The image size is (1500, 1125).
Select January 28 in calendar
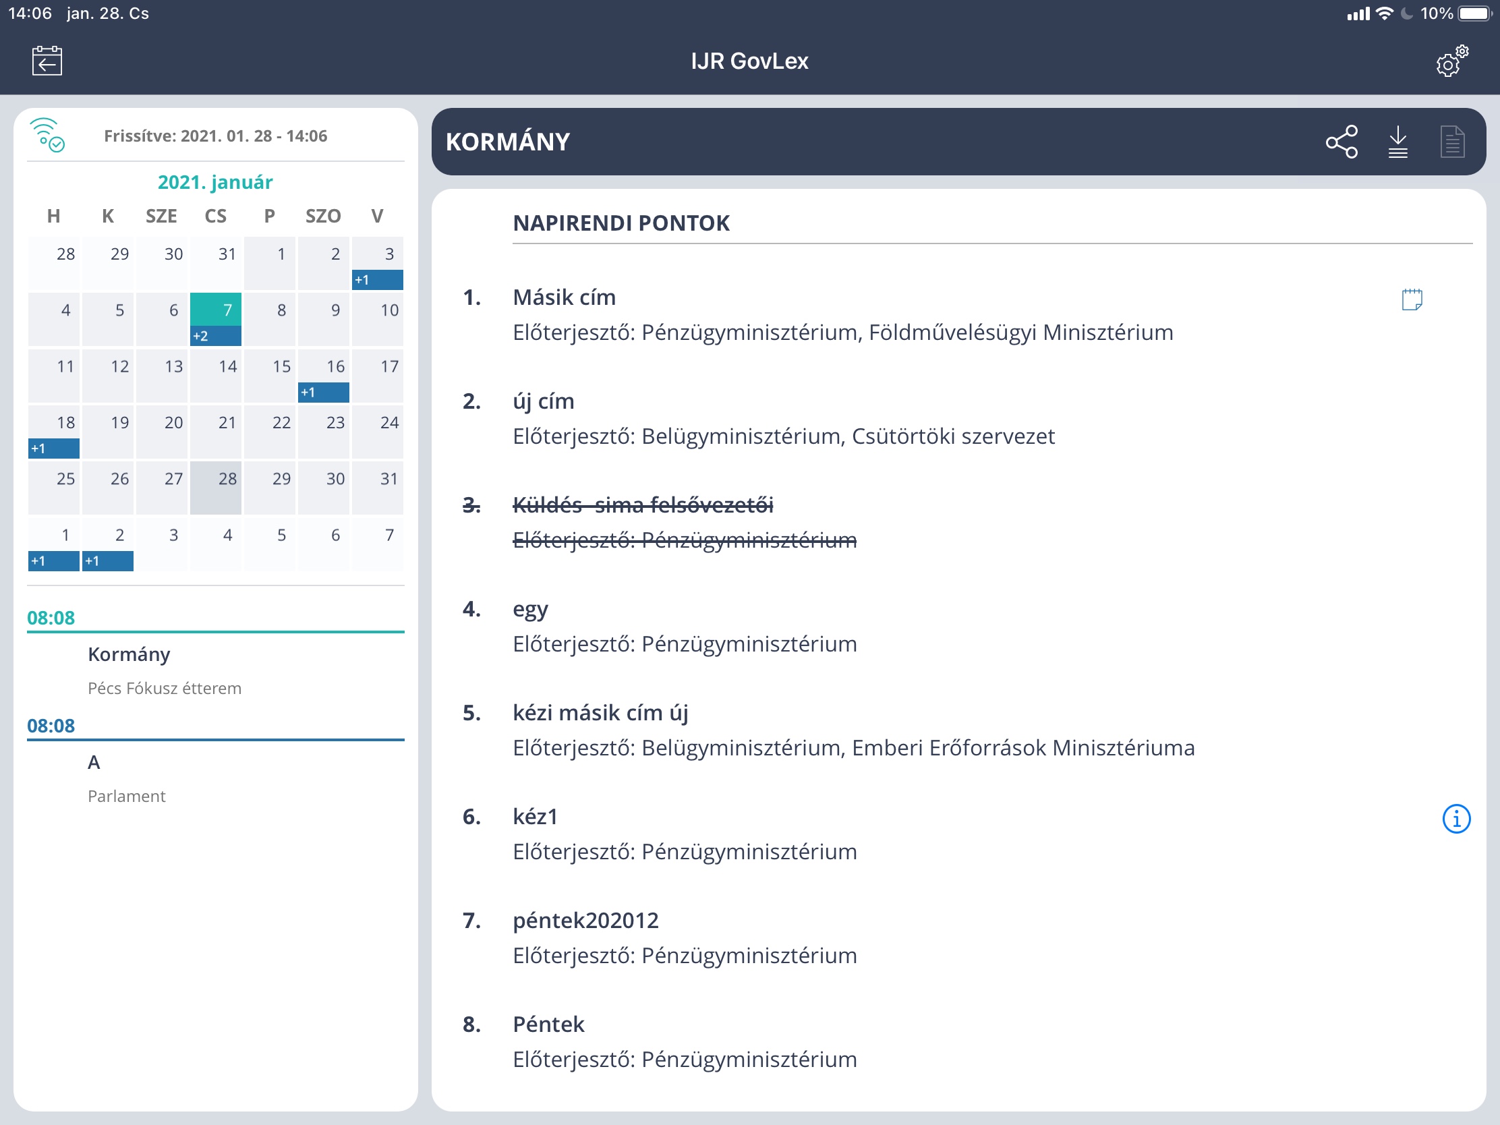pyautogui.click(x=216, y=486)
